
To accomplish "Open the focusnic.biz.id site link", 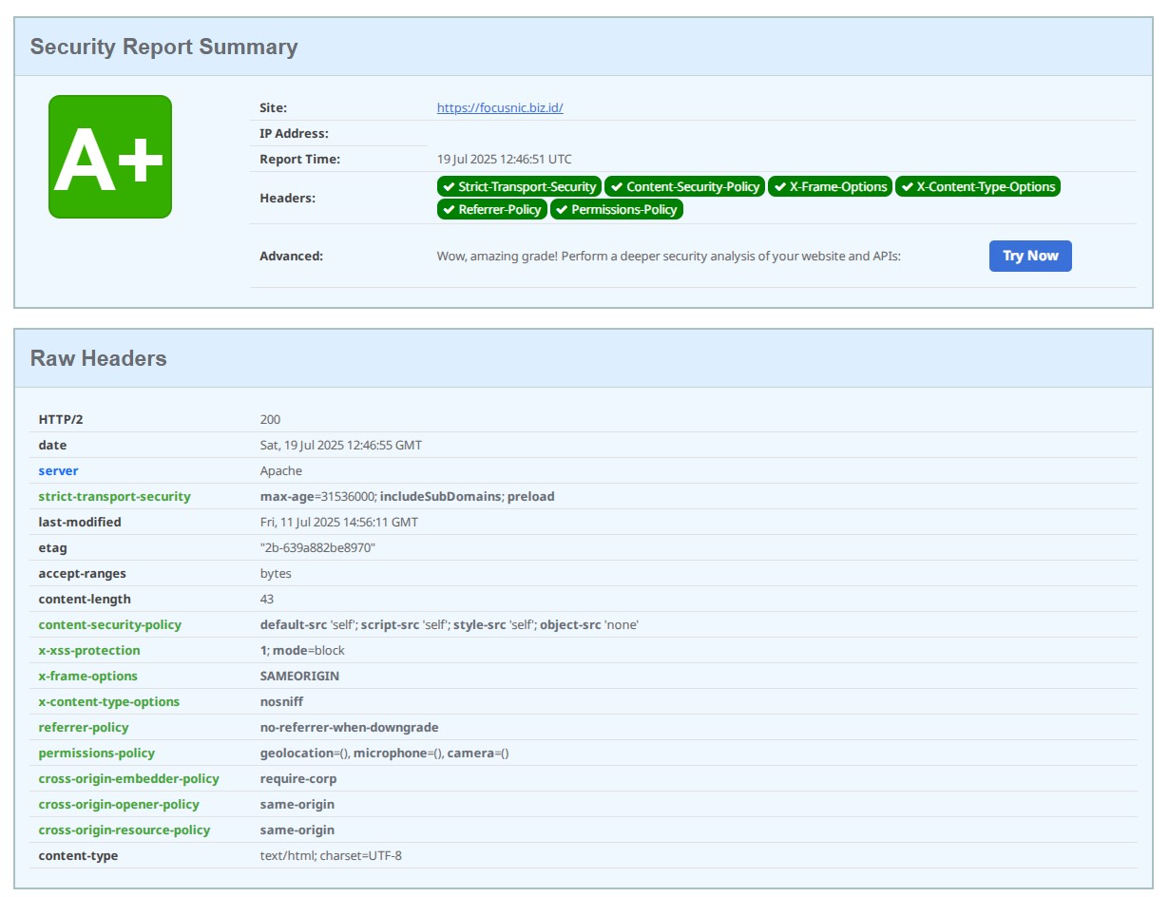I will [x=500, y=108].
